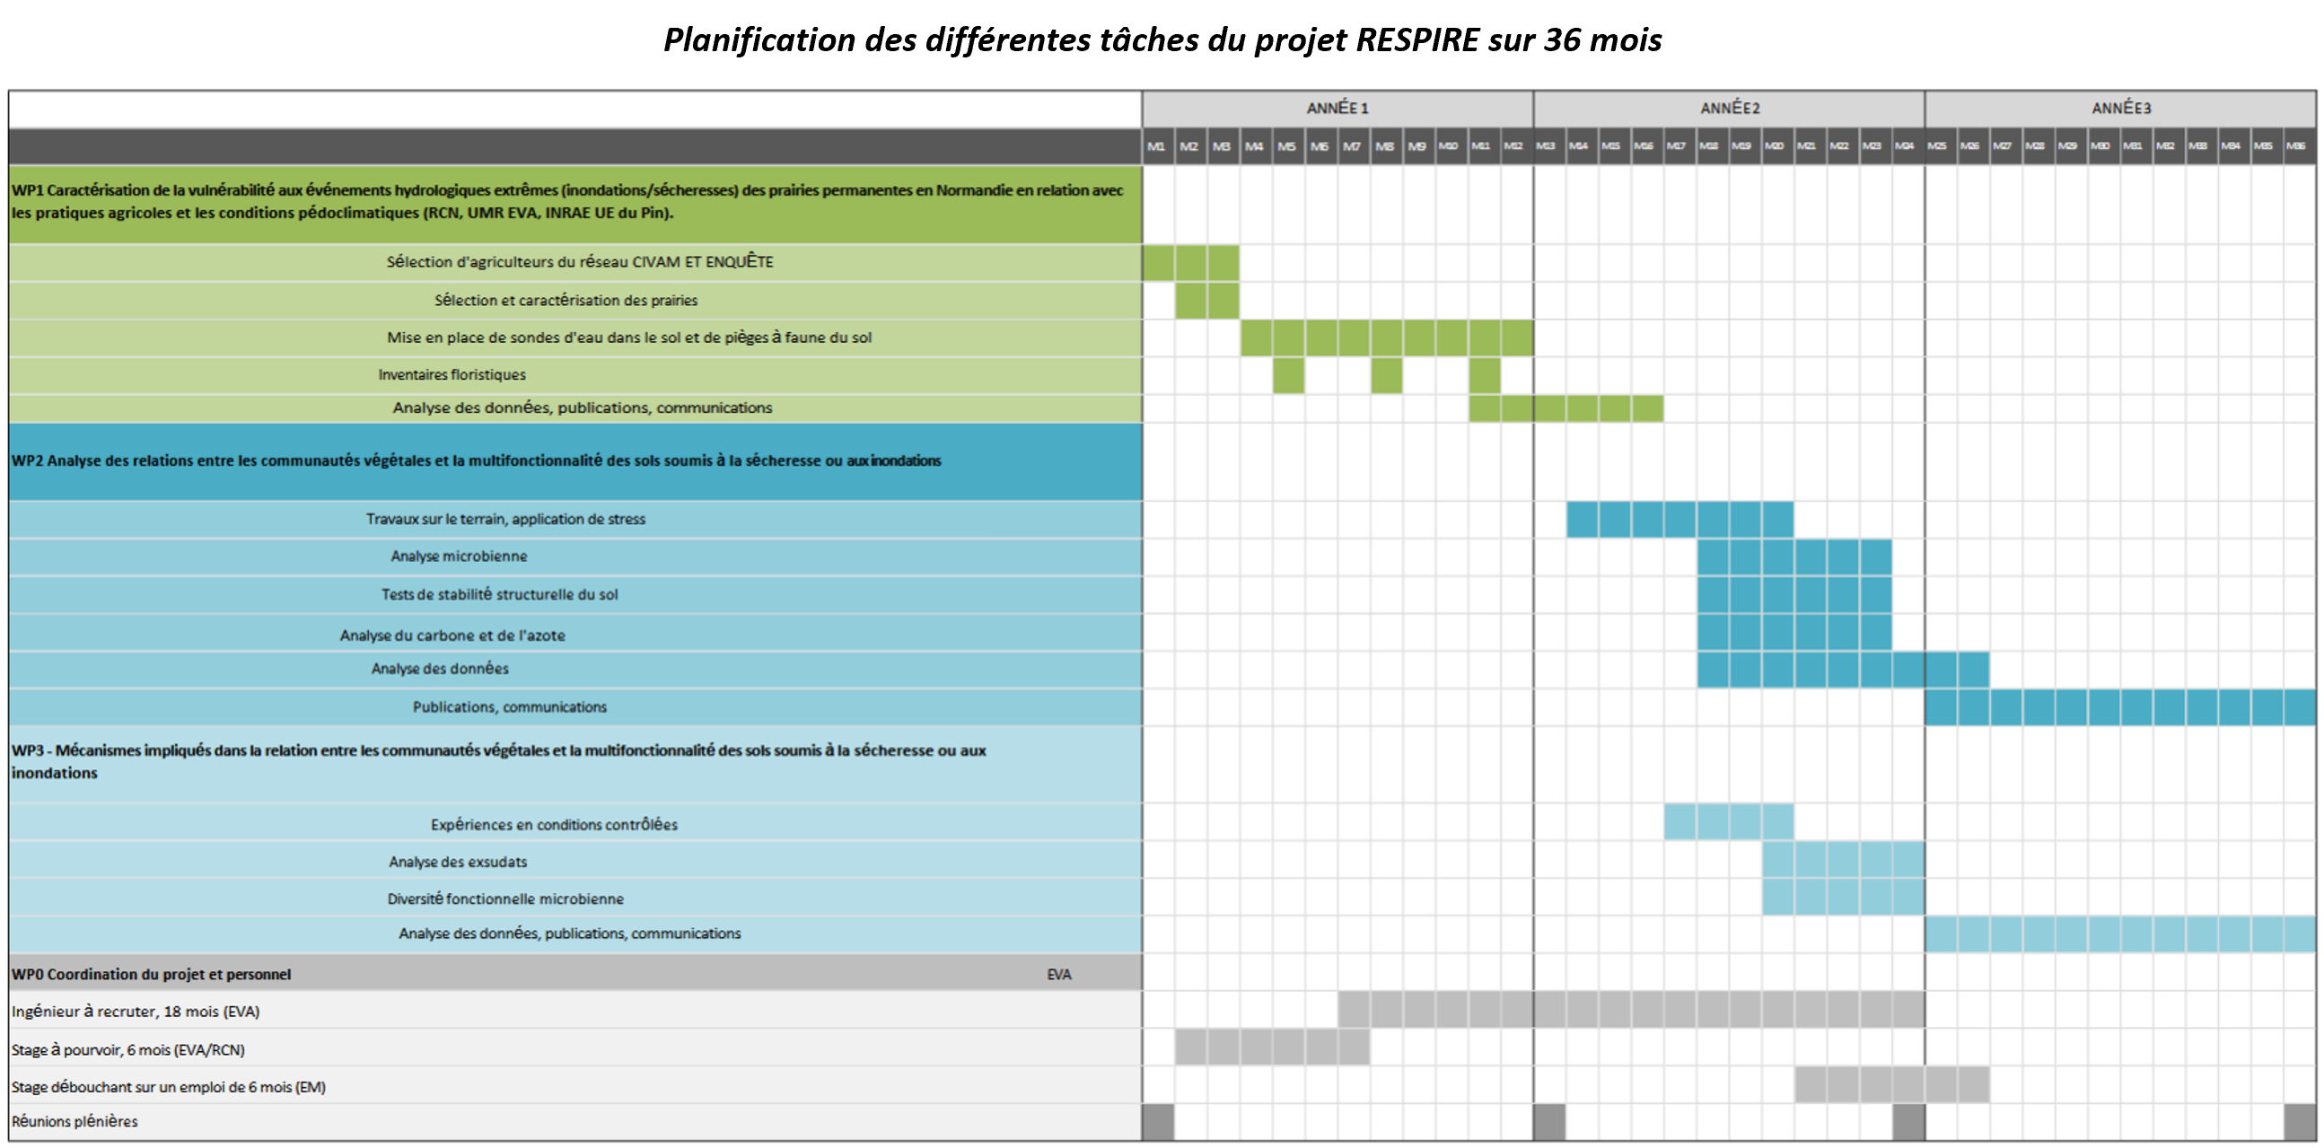The height and width of the screenshot is (1148, 2324).
Task: Click the M9 month column header
Action: 1418,146
